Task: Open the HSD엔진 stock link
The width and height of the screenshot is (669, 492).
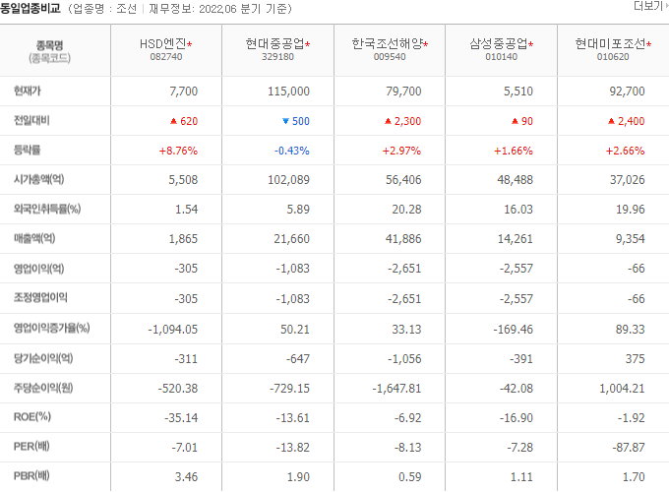Action: tap(163, 43)
